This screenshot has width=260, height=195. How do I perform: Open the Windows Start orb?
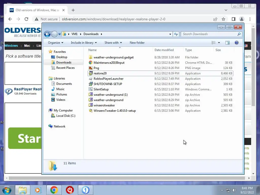[x=7, y=190]
